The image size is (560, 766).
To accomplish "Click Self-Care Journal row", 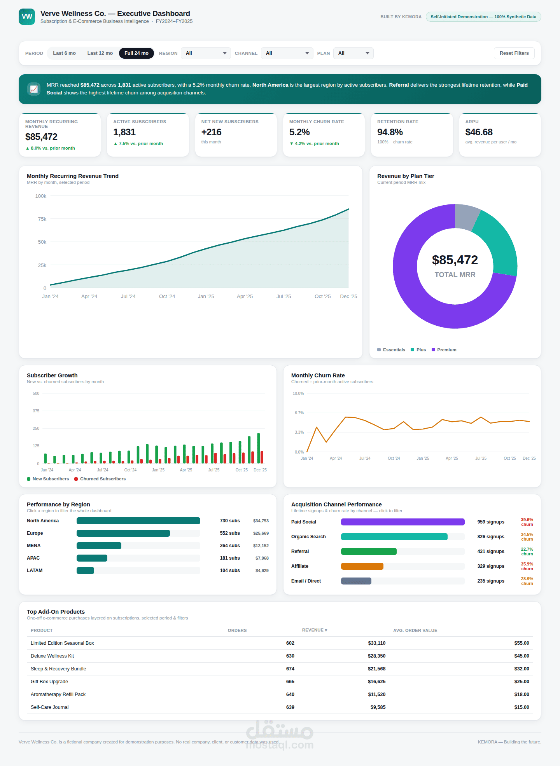I will (x=280, y=707).
